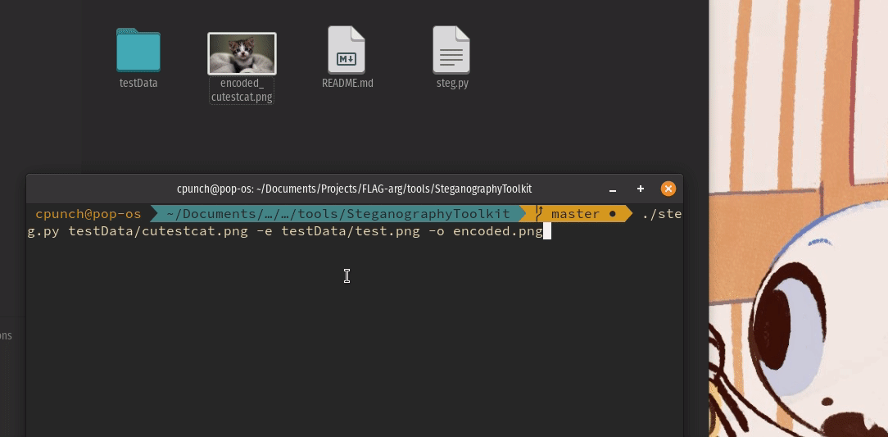Image resolution: width=888 pixels, height=437 pixels.
Task: Close the terminal with the orange X
Action: point(668,189)
